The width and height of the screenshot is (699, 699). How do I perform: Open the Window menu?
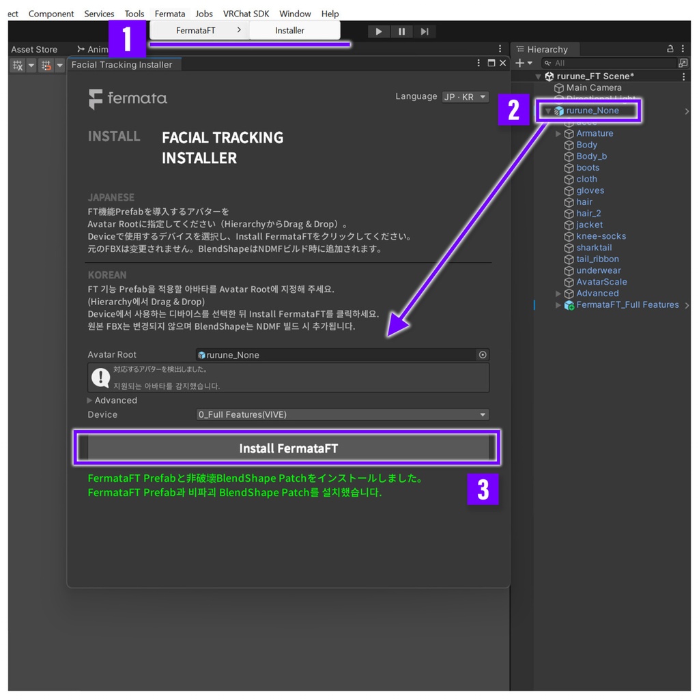(295, 14)
